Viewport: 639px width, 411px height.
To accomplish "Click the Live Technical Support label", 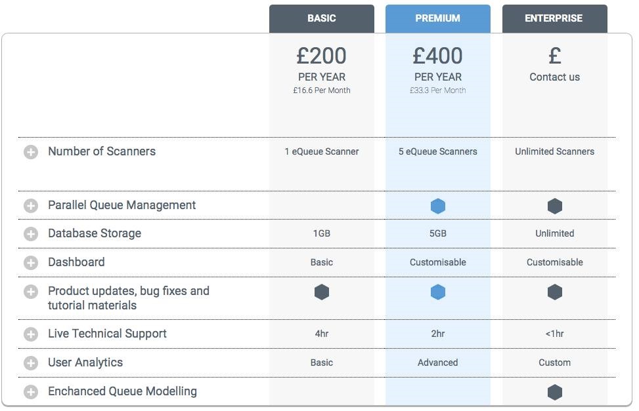I will click(107, 334).
